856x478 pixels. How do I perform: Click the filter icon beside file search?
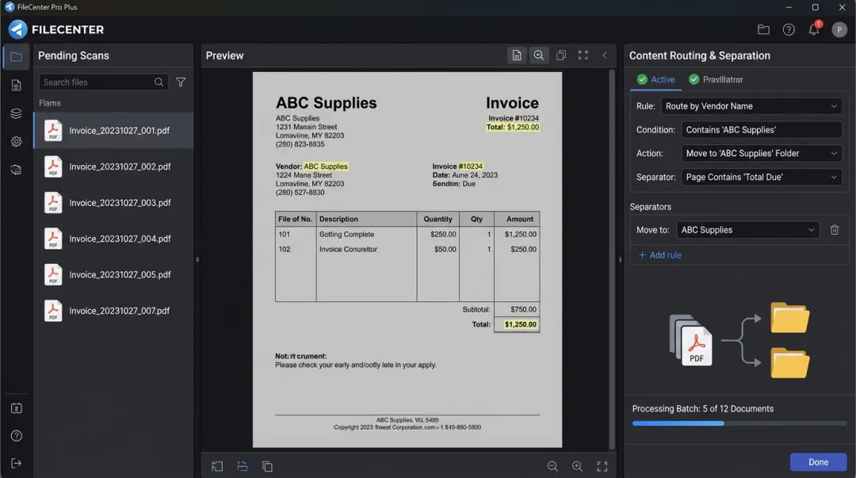pyautogui.click(x=181, y=82)
